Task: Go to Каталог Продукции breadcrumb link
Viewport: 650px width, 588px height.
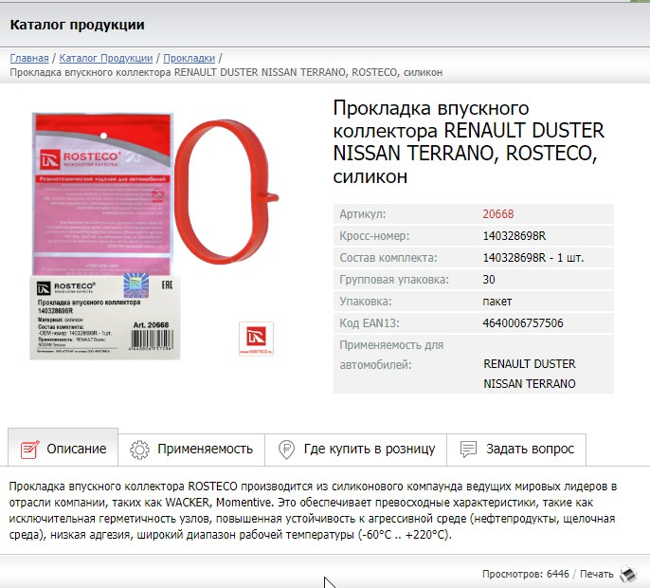Action: [106, 58]
